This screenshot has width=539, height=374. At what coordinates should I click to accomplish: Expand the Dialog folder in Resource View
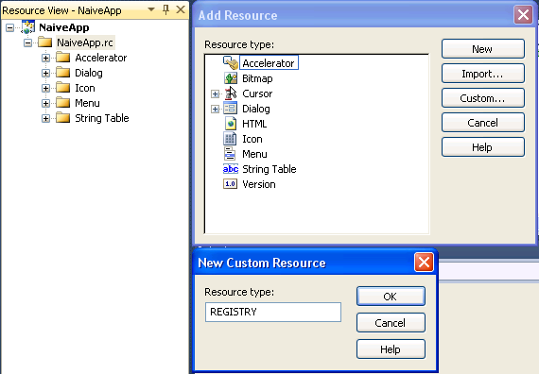(x=45, y=73)
